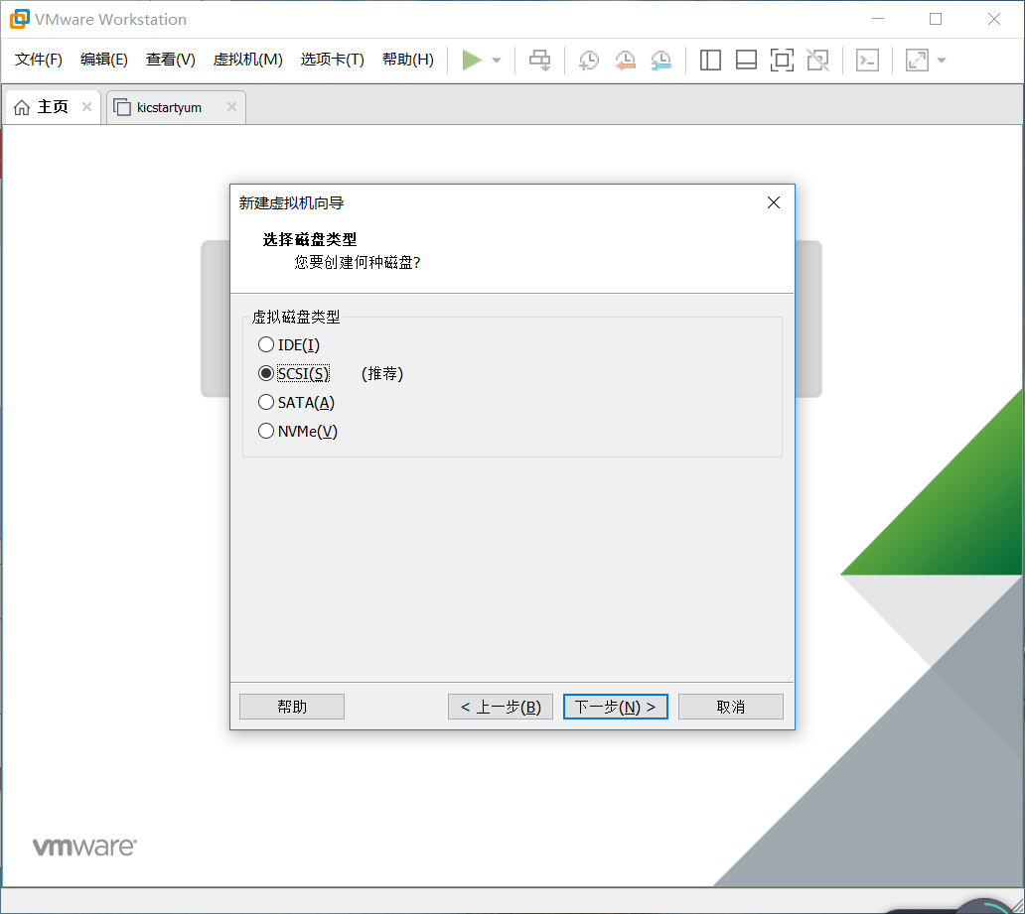The width and height of the screenshot is (1025, 914).
Task: Click the 选择磁盘类型 heading text
Action: tap(309, 239)
